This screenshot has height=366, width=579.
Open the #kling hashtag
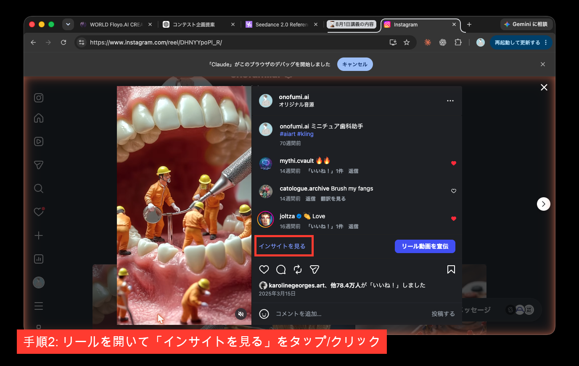(x=305, y=134)
